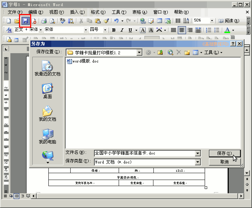Click the Reading (阅读) button
This screenshot has height=208, width=252.
[x=229, y=21]
